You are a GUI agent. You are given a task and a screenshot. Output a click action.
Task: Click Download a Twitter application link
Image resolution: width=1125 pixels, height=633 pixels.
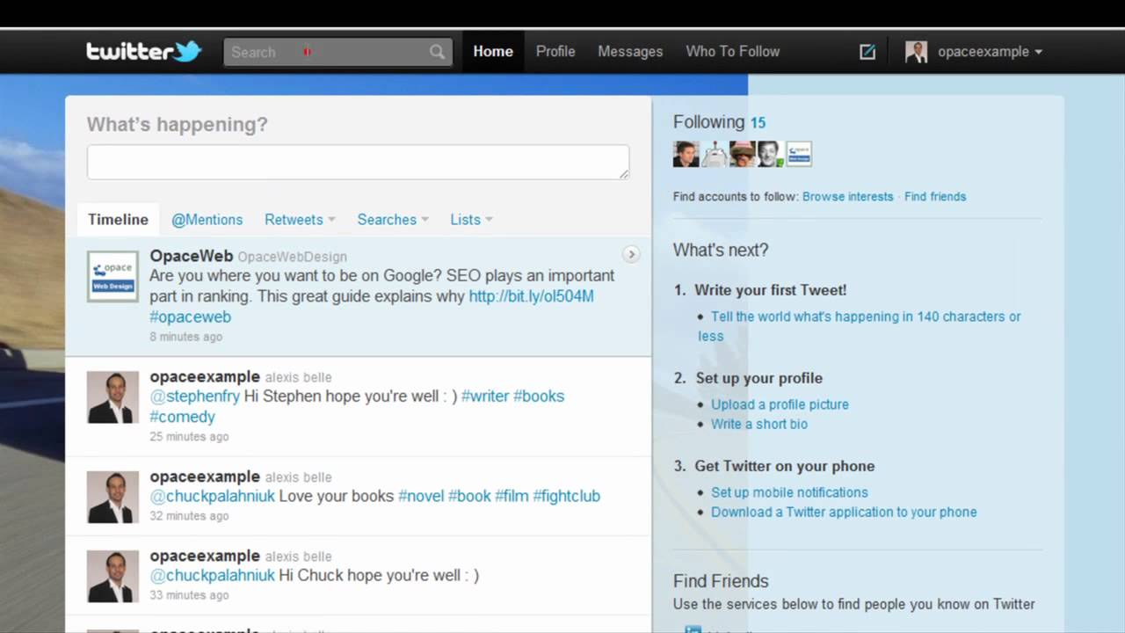pos(844,512)
